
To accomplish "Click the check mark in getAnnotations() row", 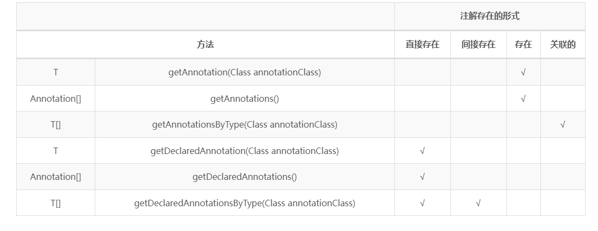I will click(523, 99).
